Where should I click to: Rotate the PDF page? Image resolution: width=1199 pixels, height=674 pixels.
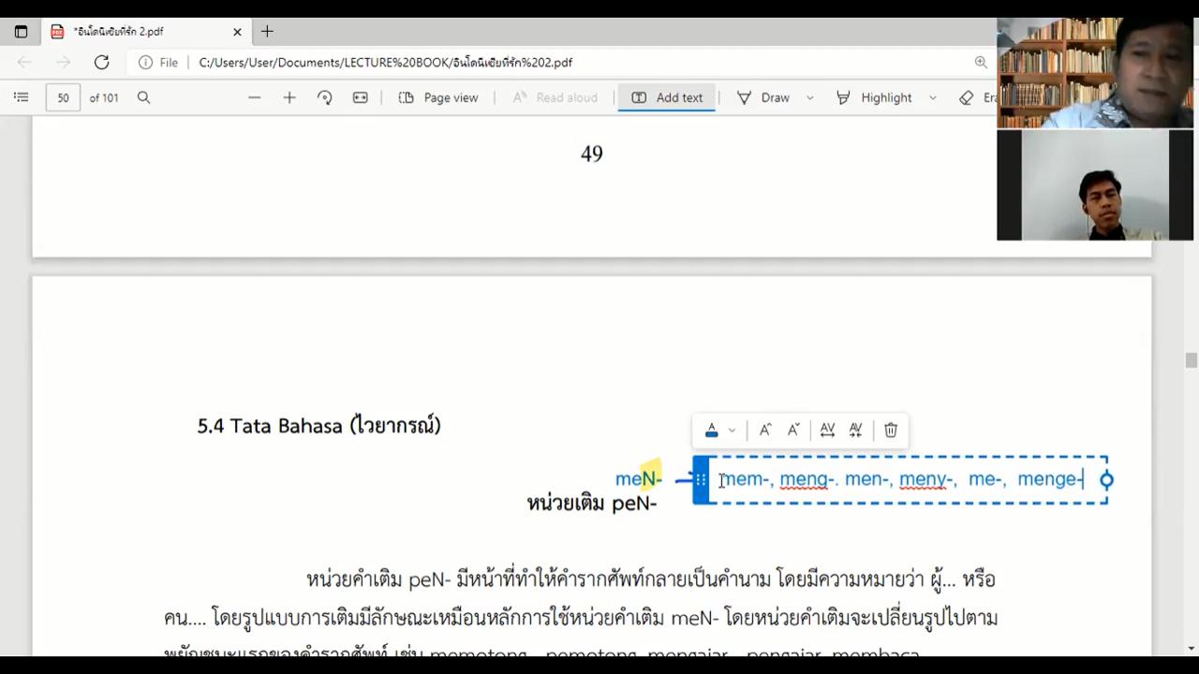coord(325,97)
